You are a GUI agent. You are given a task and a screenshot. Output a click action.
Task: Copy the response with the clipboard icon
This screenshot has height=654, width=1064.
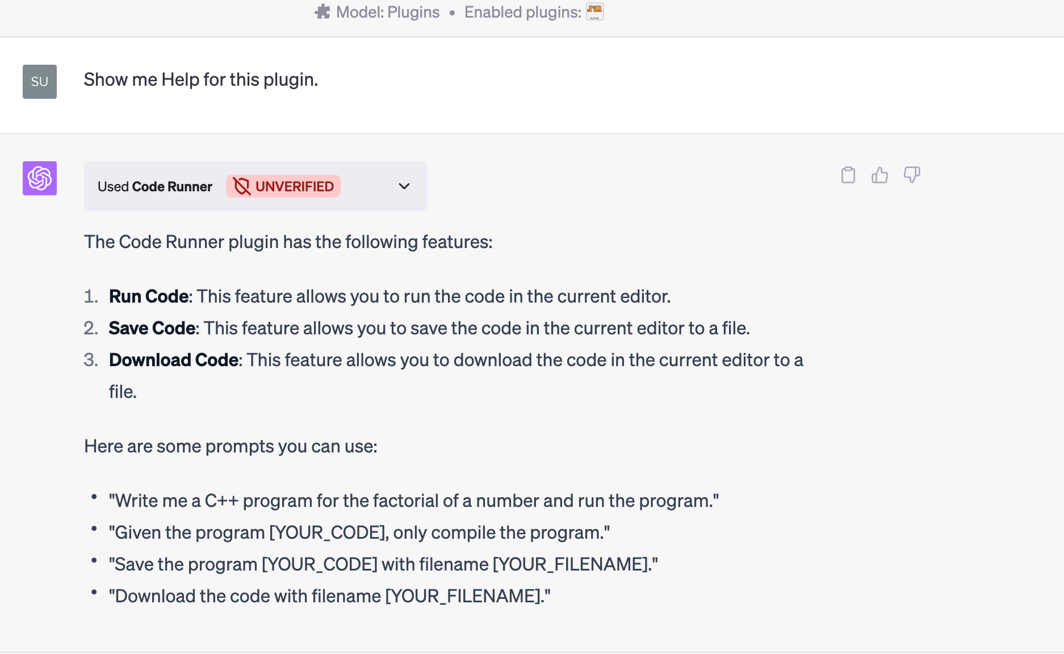pyautogui.click(x=848, y=175)
